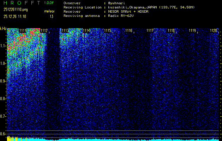Image resolution: width=222 pixels, height=141 pixels.
Task: Click the 1.1 frequency axis label
Action: [3, 46]
